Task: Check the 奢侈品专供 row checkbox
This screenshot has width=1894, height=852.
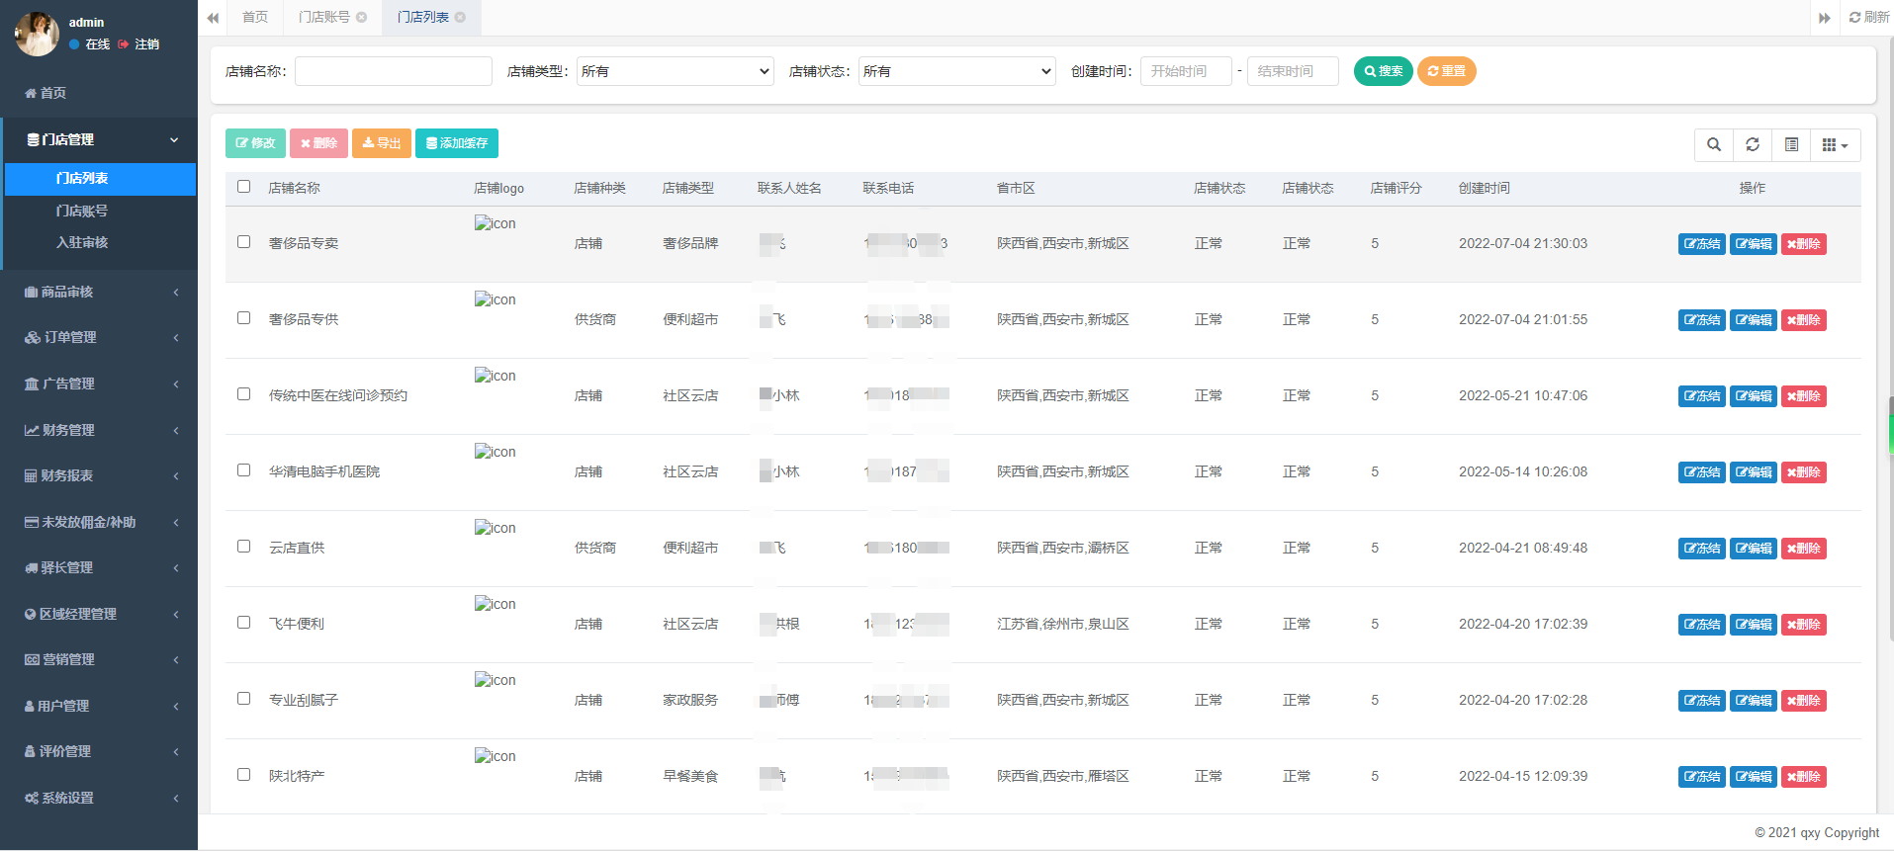Action: [244, 318]
